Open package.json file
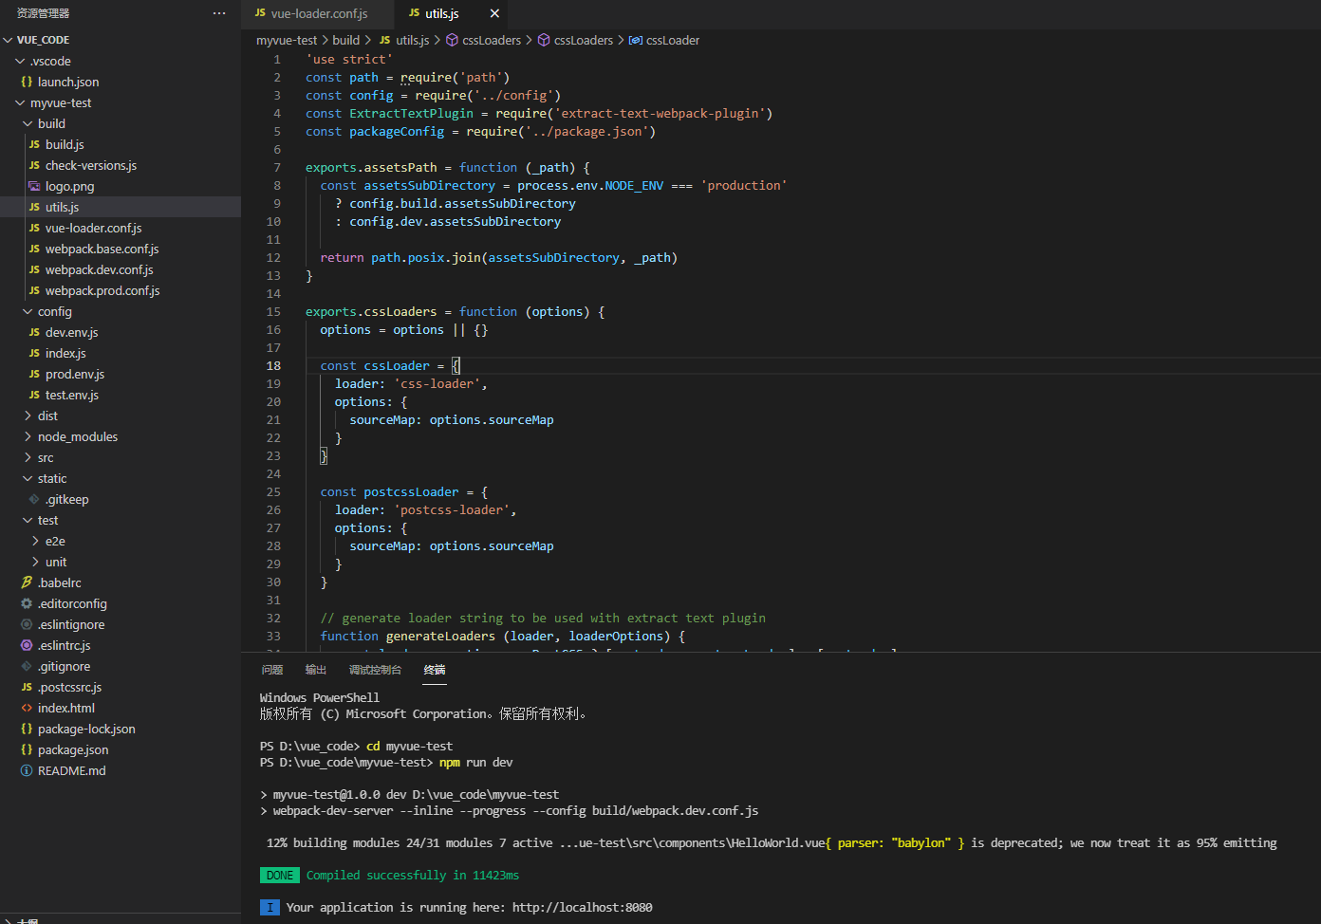 [121, 749]
